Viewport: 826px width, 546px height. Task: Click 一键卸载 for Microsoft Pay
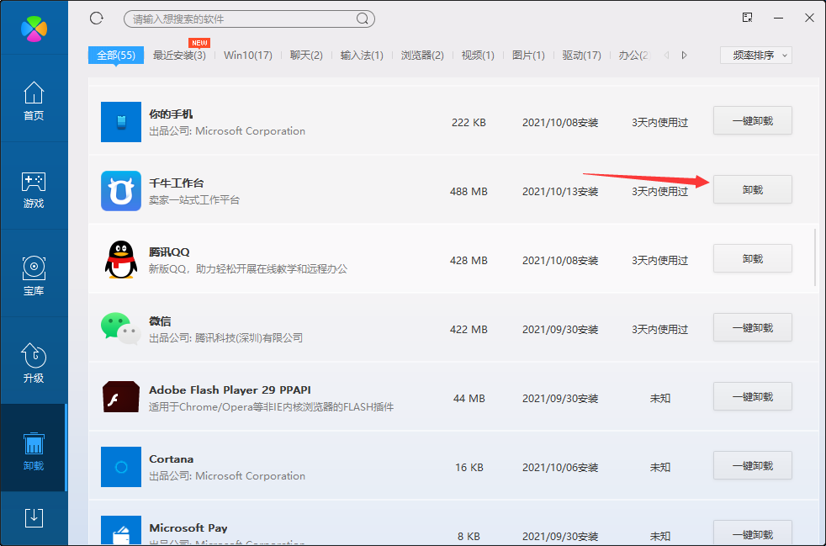(753, 533)
